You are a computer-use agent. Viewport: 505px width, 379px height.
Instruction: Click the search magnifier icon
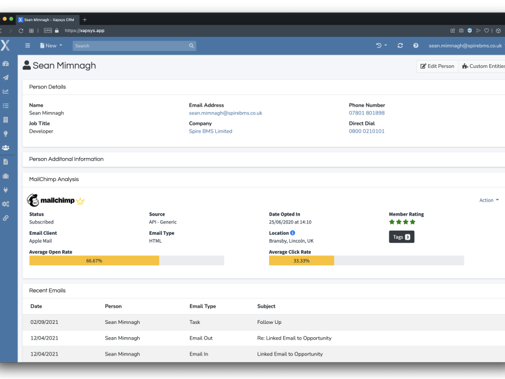191,46
